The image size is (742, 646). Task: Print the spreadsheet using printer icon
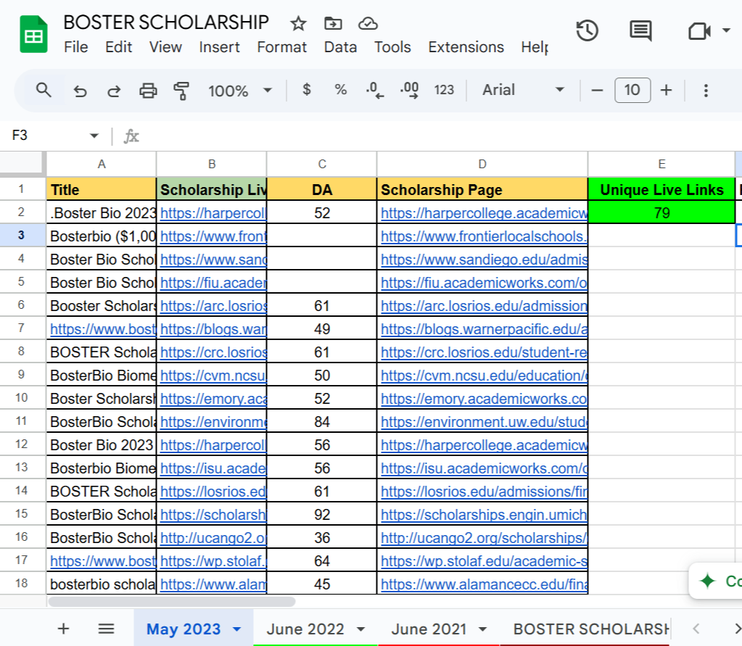click(148, 91)
